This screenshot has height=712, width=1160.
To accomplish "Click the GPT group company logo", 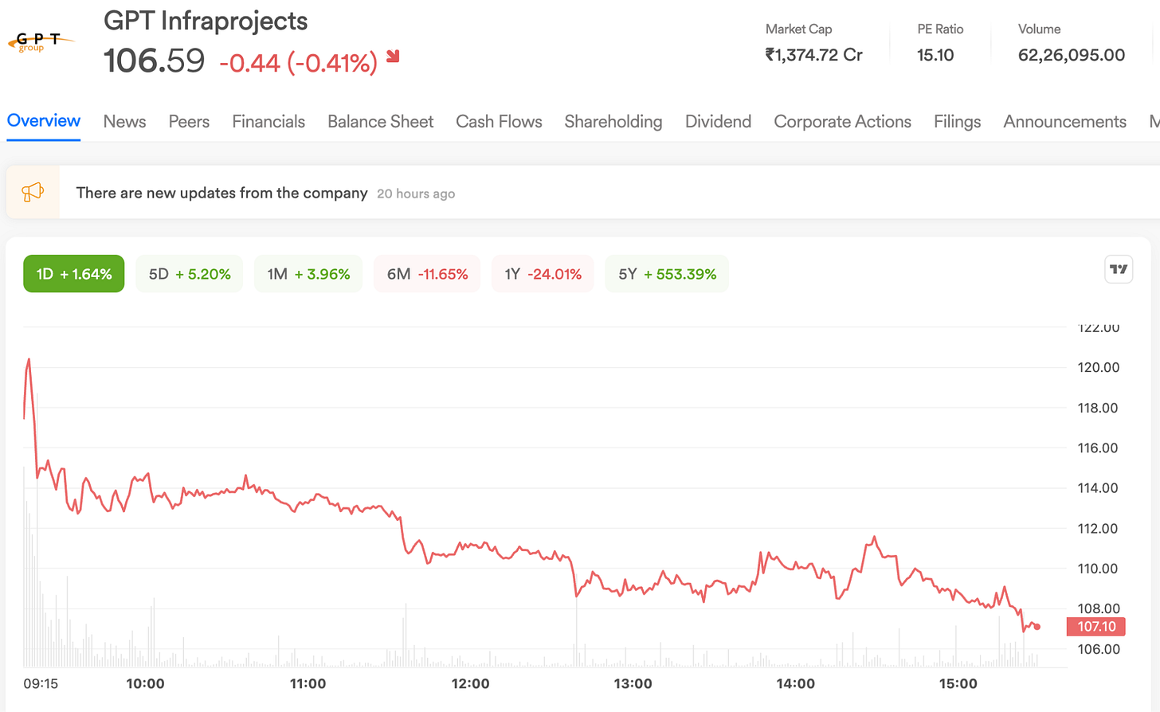I will 40,41.
